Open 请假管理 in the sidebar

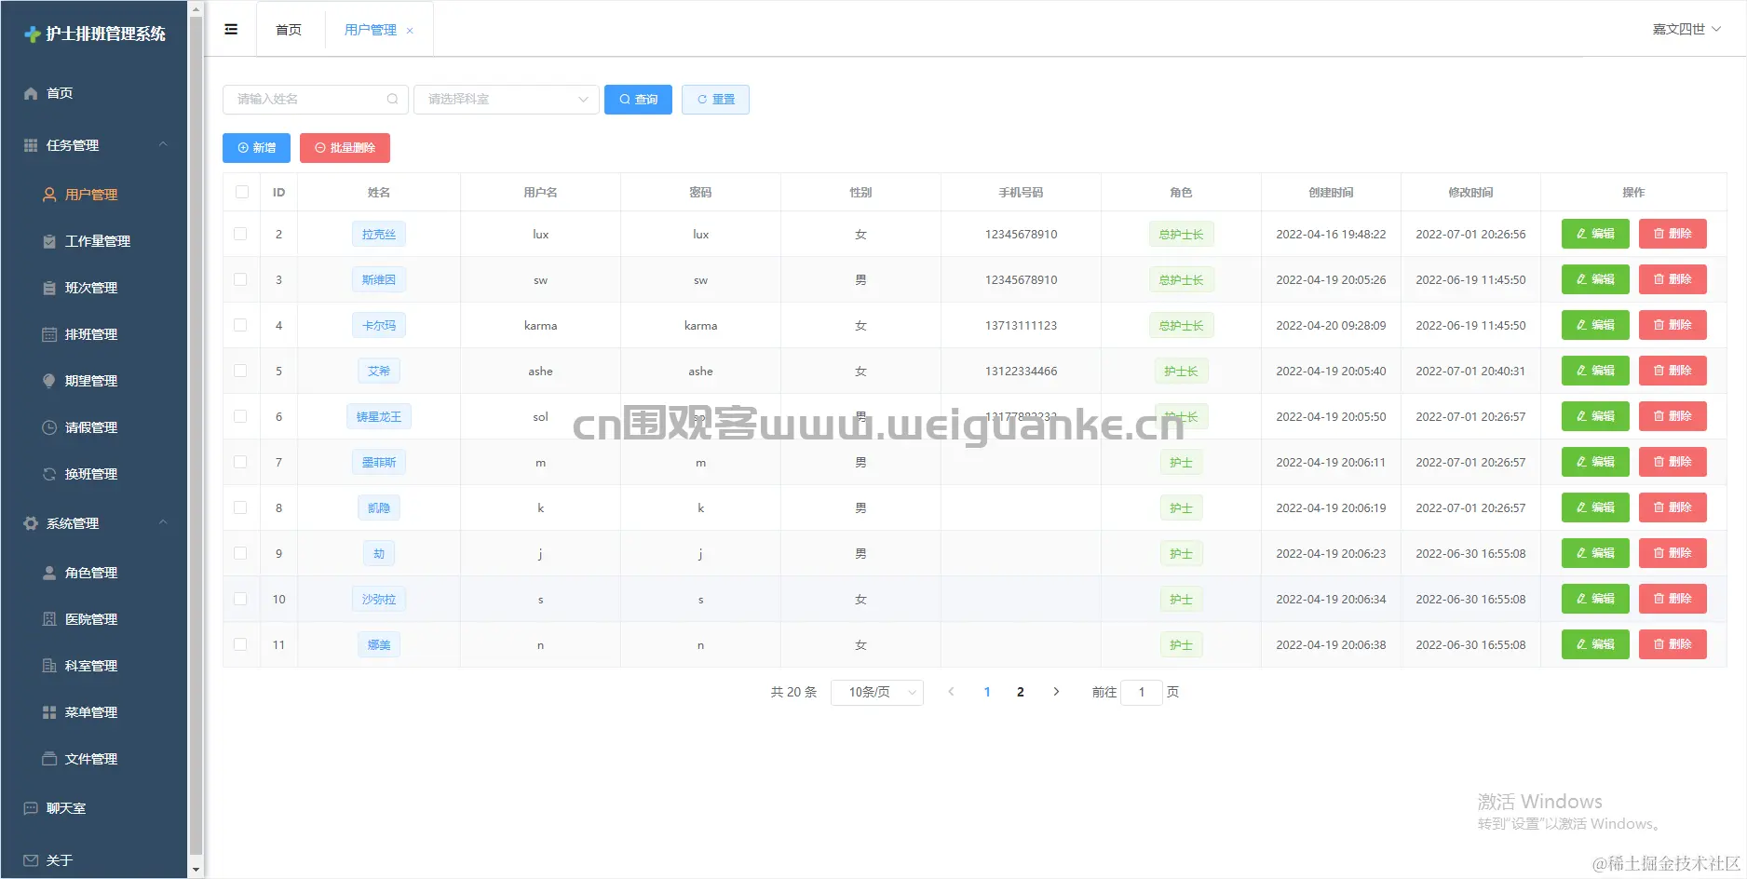[x=91, y=427]
